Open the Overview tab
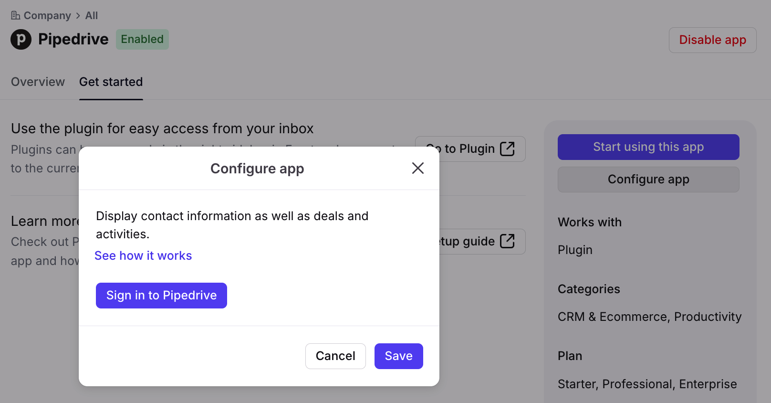Viewport: 771px width, 403px height. point(38,82)
